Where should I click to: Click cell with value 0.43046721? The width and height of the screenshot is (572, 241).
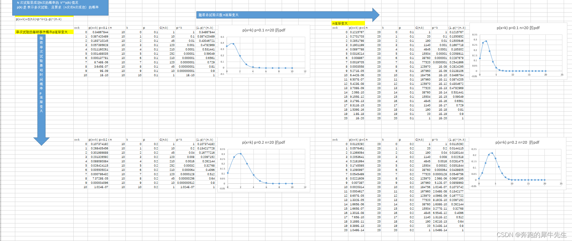[205, 41]
